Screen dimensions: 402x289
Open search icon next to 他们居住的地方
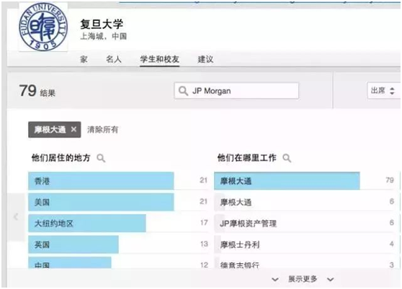coord(101,158)
